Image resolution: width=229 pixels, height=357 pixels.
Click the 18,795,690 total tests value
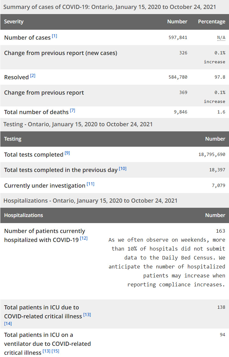point(212,155)
